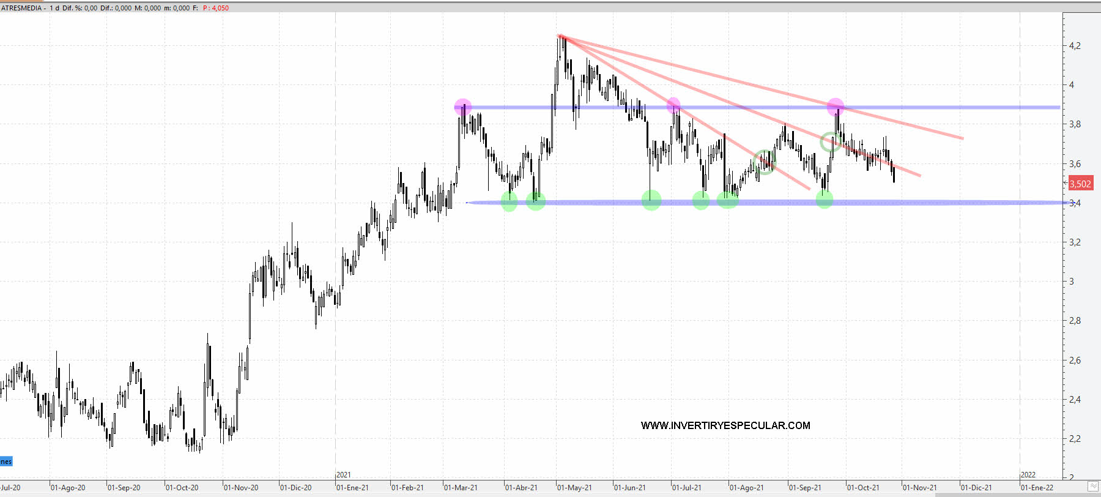1101x497 pixels.
Task: Select the rightmost magenta circle marker
Action: tap(836, 107)
